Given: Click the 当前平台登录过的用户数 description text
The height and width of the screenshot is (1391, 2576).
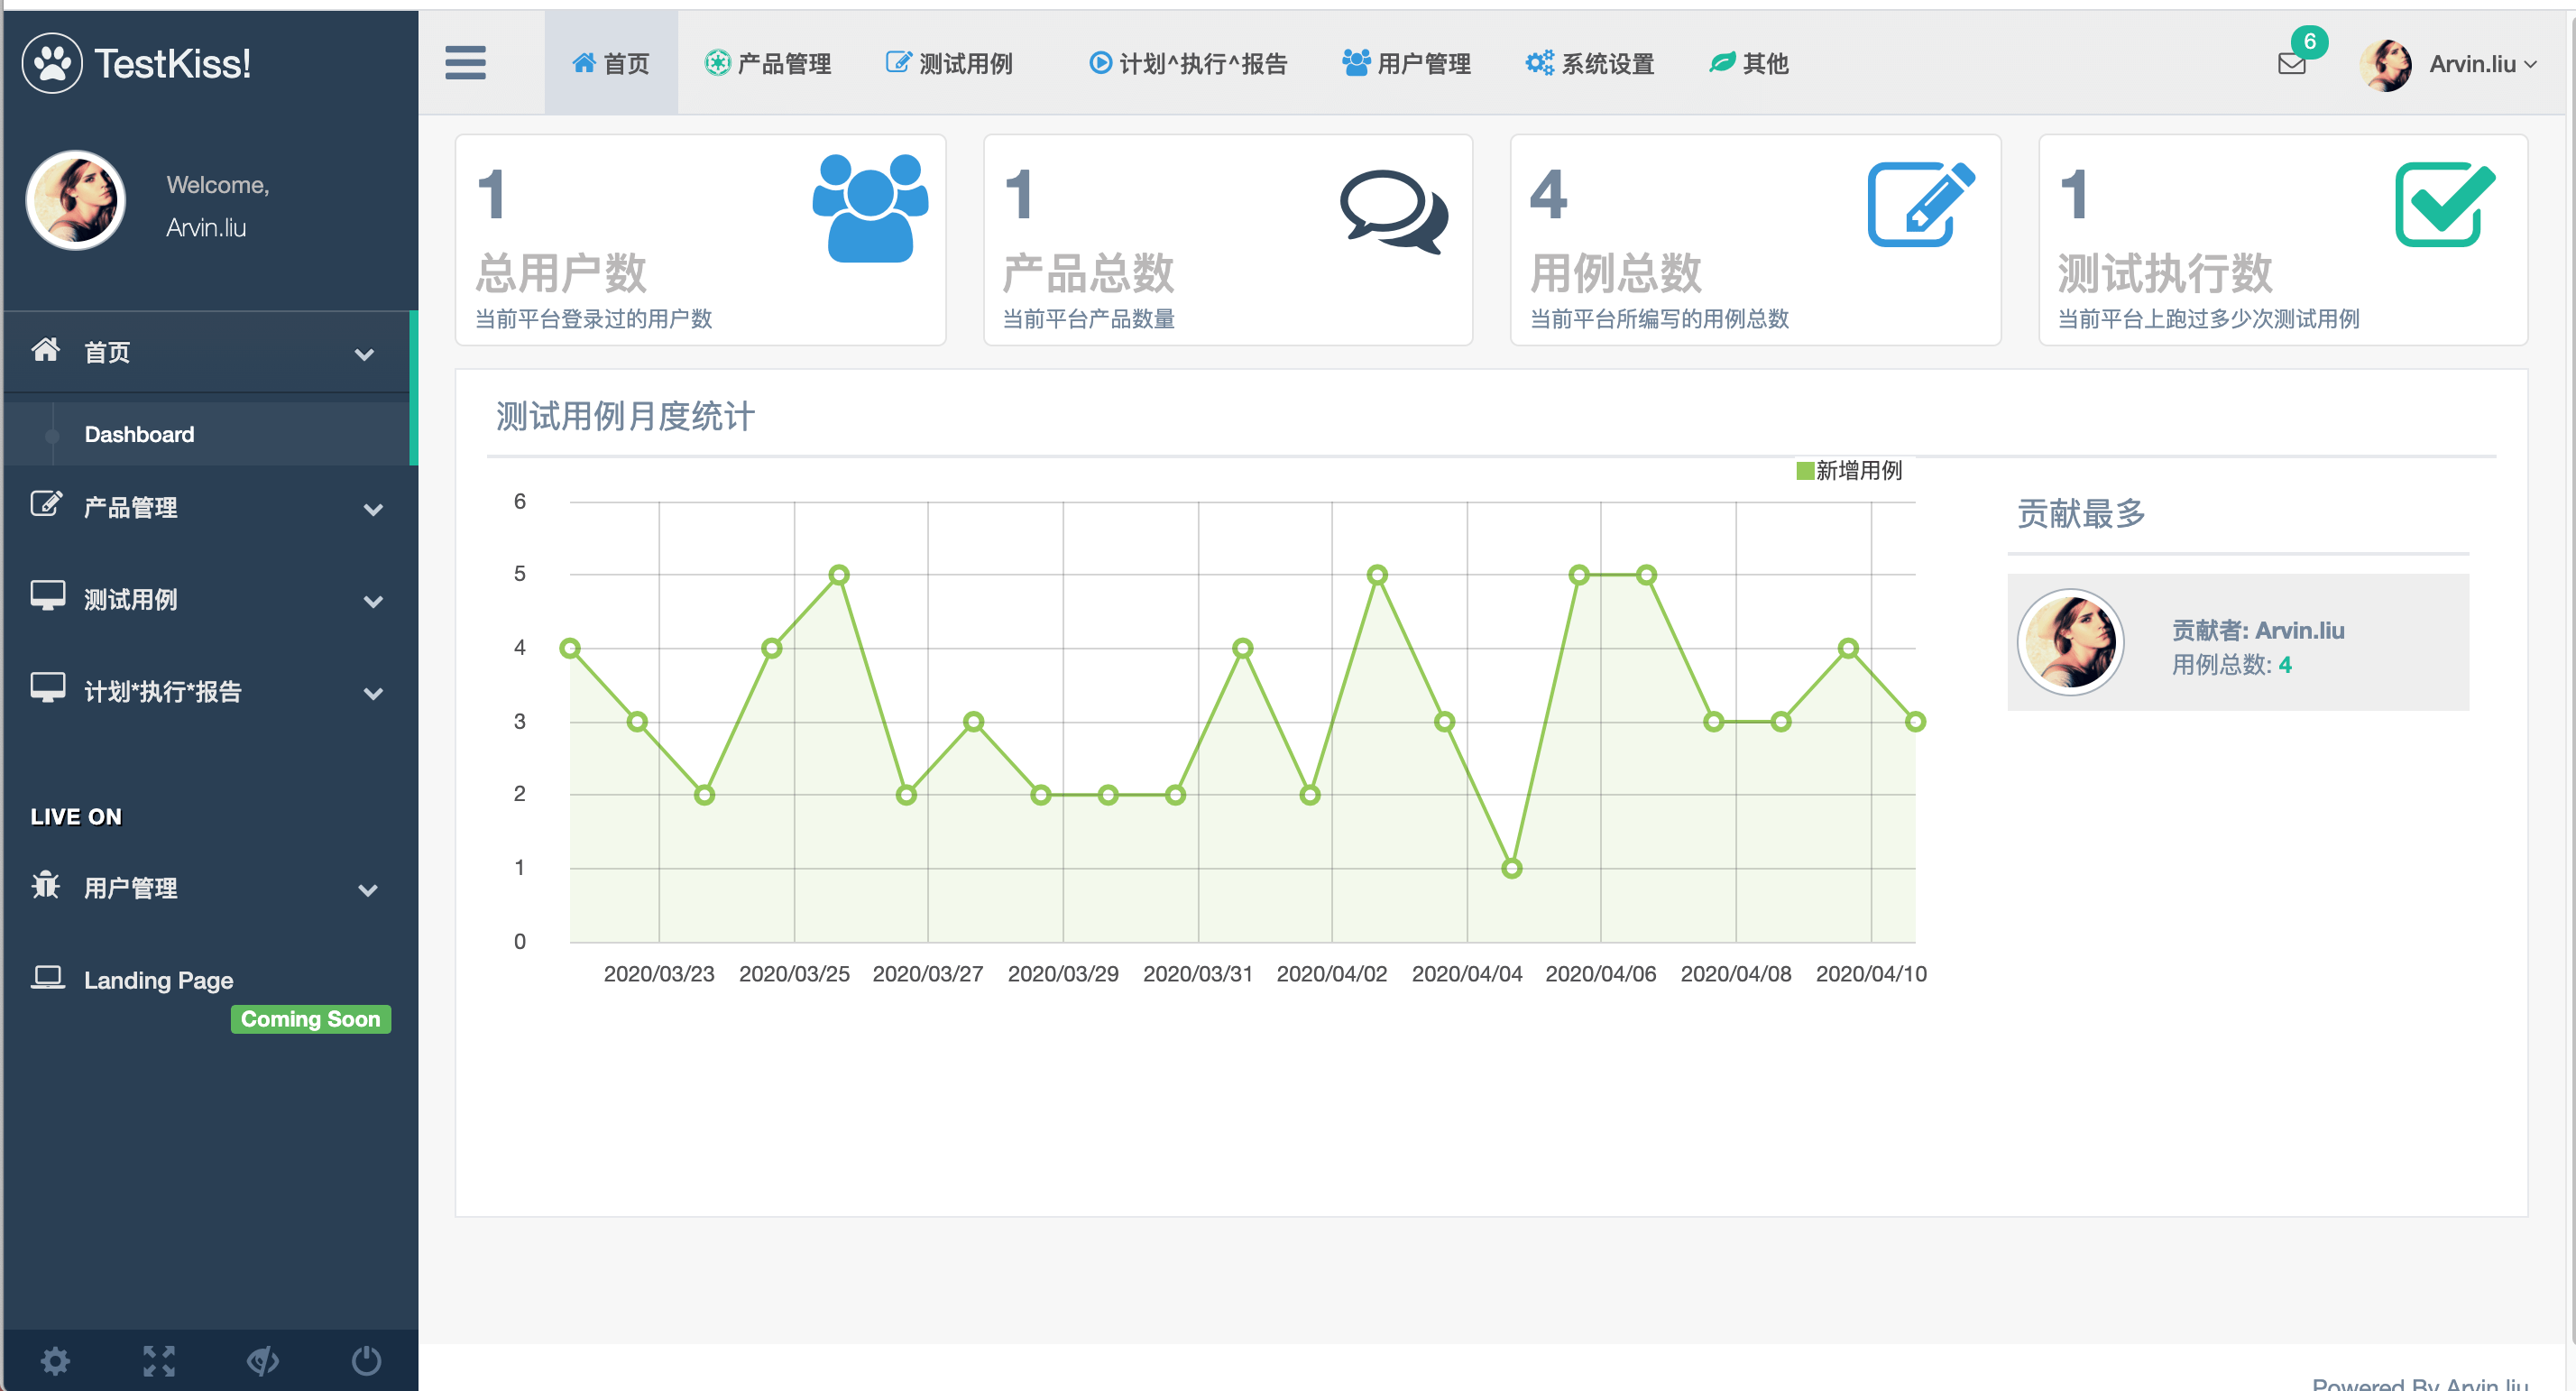Looking at the screenshot, I should [x=593, y=319].
